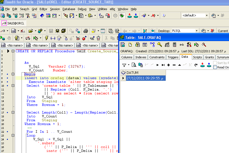This screenshot has width=229, height=153.
Task: Click the lightning bolt execute icon
Action: (47, 38)
